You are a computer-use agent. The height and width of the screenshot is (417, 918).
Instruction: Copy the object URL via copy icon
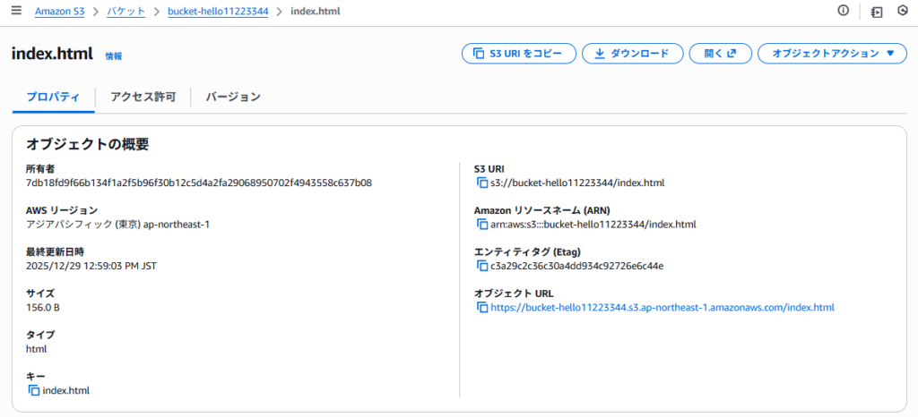coord(482,308)
